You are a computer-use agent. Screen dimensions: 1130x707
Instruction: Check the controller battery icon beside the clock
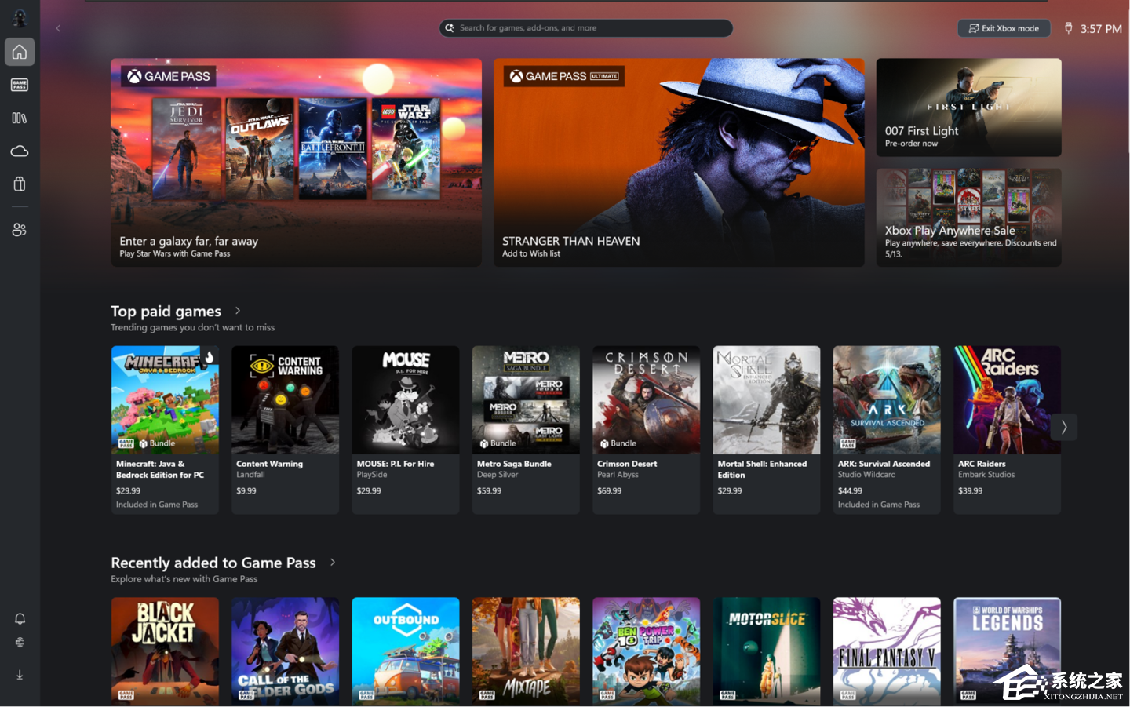pos(1068,28)
